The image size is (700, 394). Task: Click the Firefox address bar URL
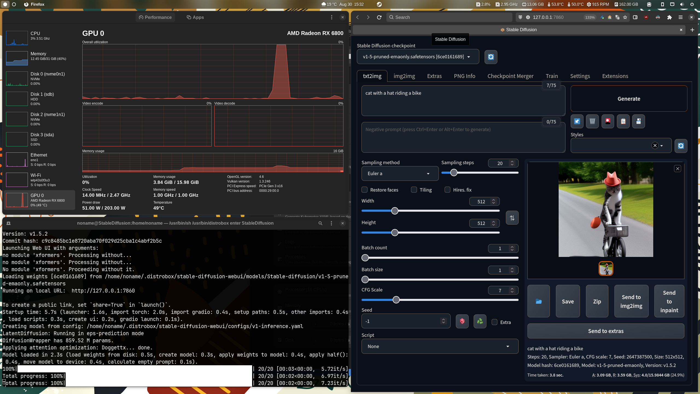[548, 17]
